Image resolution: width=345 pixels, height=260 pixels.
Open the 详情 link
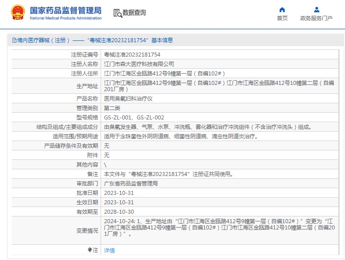pyautogui.click(x=109, y=251)
